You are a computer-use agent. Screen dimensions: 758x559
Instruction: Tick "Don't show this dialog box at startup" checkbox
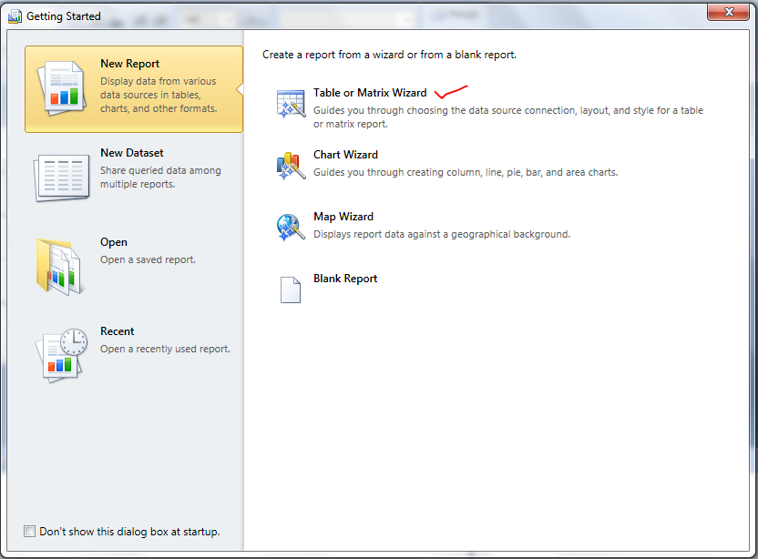click(29, 532)
